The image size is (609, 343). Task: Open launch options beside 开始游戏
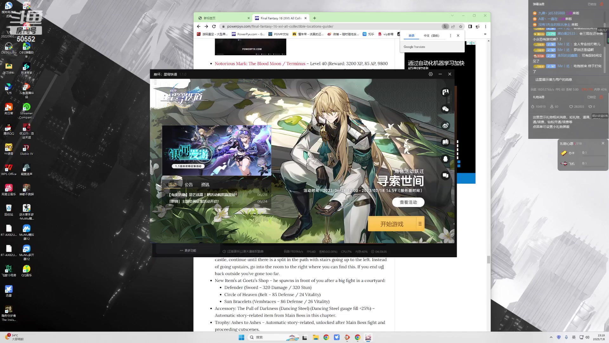click(420, 224)
